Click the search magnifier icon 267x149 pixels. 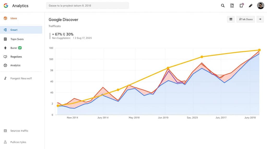point(223,5)
